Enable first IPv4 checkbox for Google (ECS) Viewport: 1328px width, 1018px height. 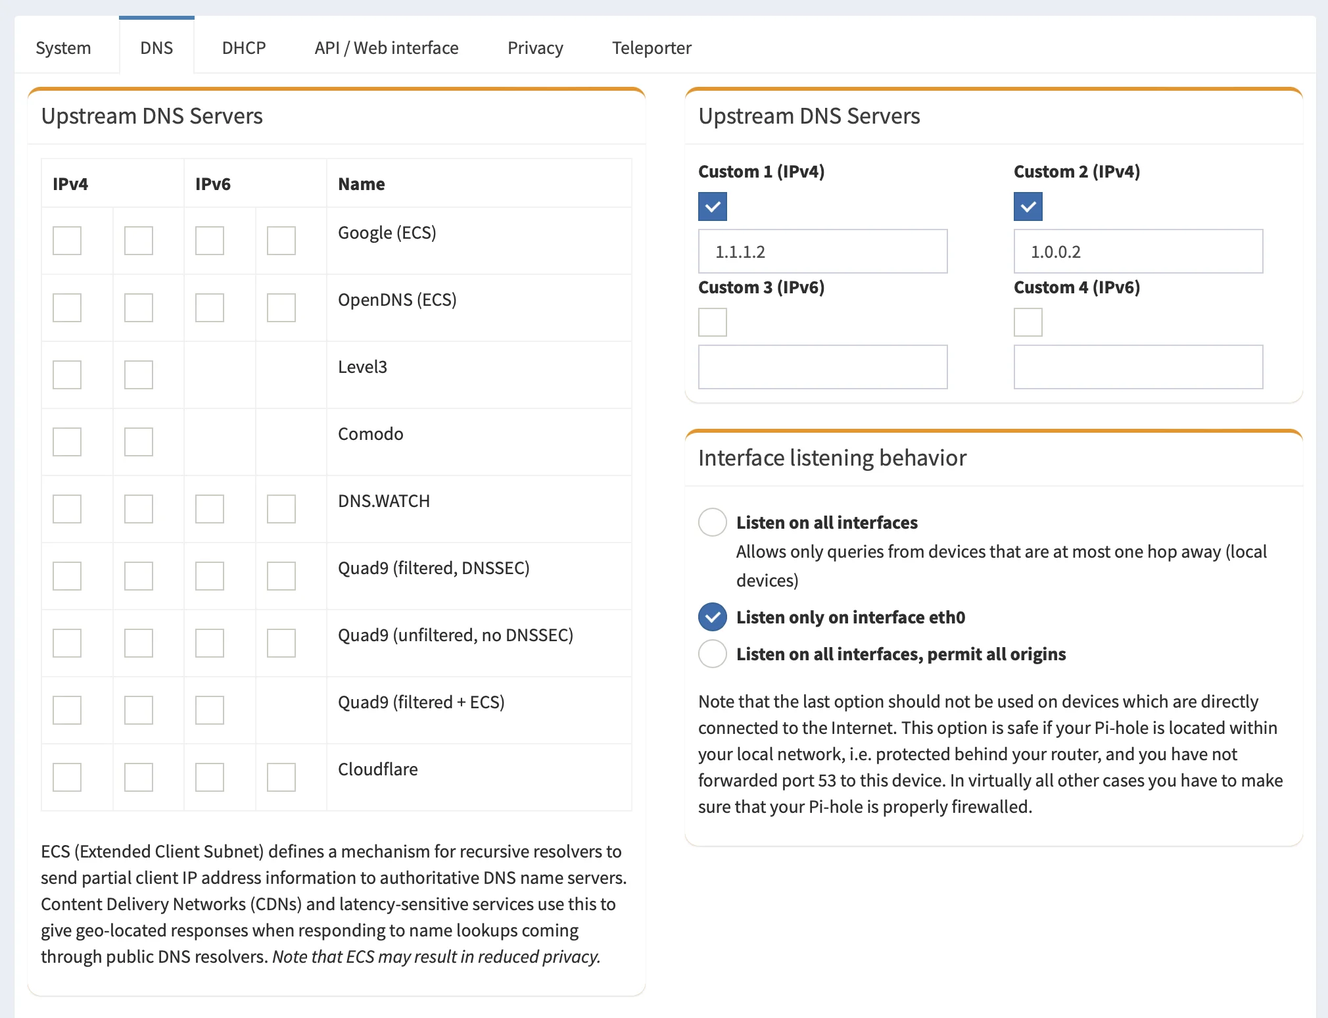67,241
